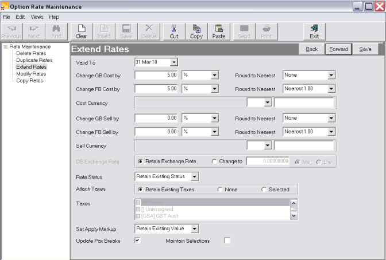This screenshot has height=260, width=386.
Task: Collapse the Rate Maintenance tree node
Action: (5, 46)
